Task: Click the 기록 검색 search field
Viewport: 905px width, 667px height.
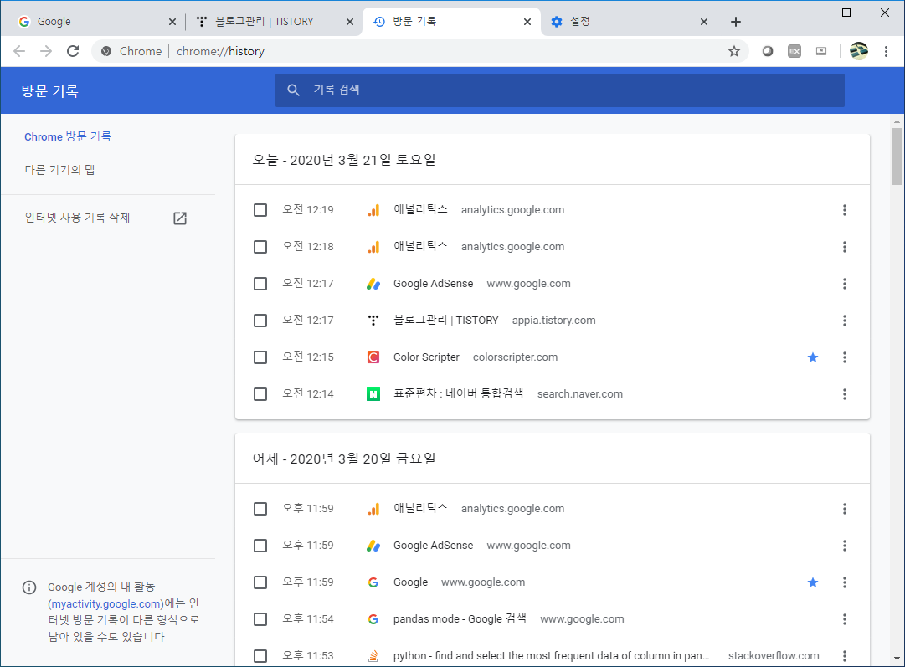Action: click(560, 90)
